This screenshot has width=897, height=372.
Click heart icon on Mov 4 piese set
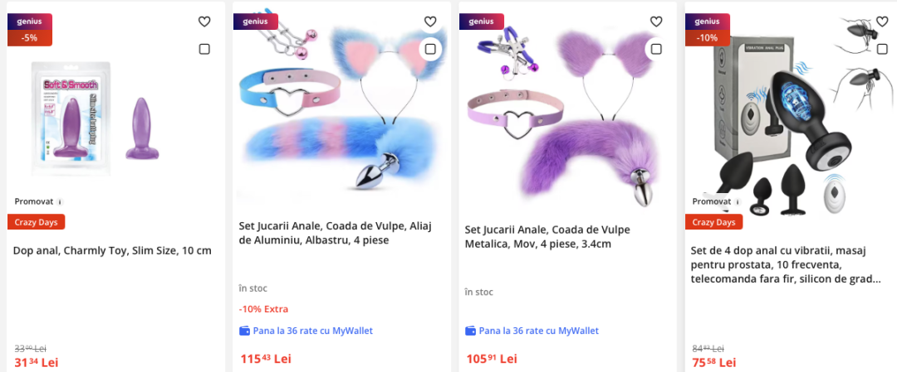(656, 22)
